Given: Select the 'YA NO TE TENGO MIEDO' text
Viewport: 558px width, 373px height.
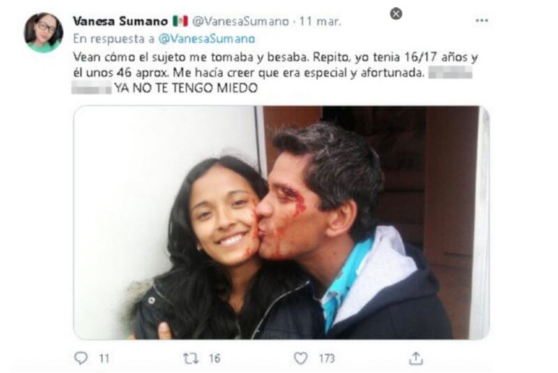Looking at the screenshot, I should 186,88.
